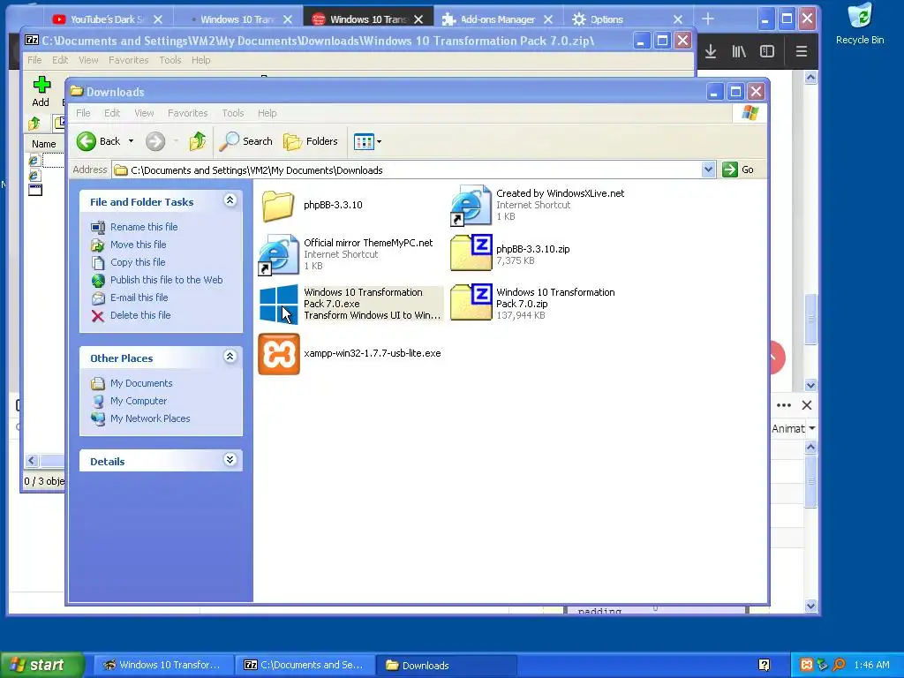Open browser Downloads arrow icon
This screenshot has width=904, height=678.
[711, 51]
